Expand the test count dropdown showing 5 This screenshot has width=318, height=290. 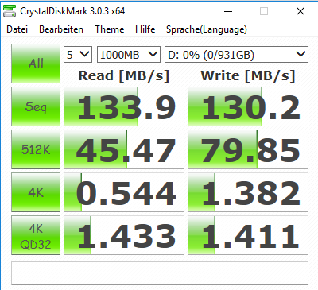point(78,55)
